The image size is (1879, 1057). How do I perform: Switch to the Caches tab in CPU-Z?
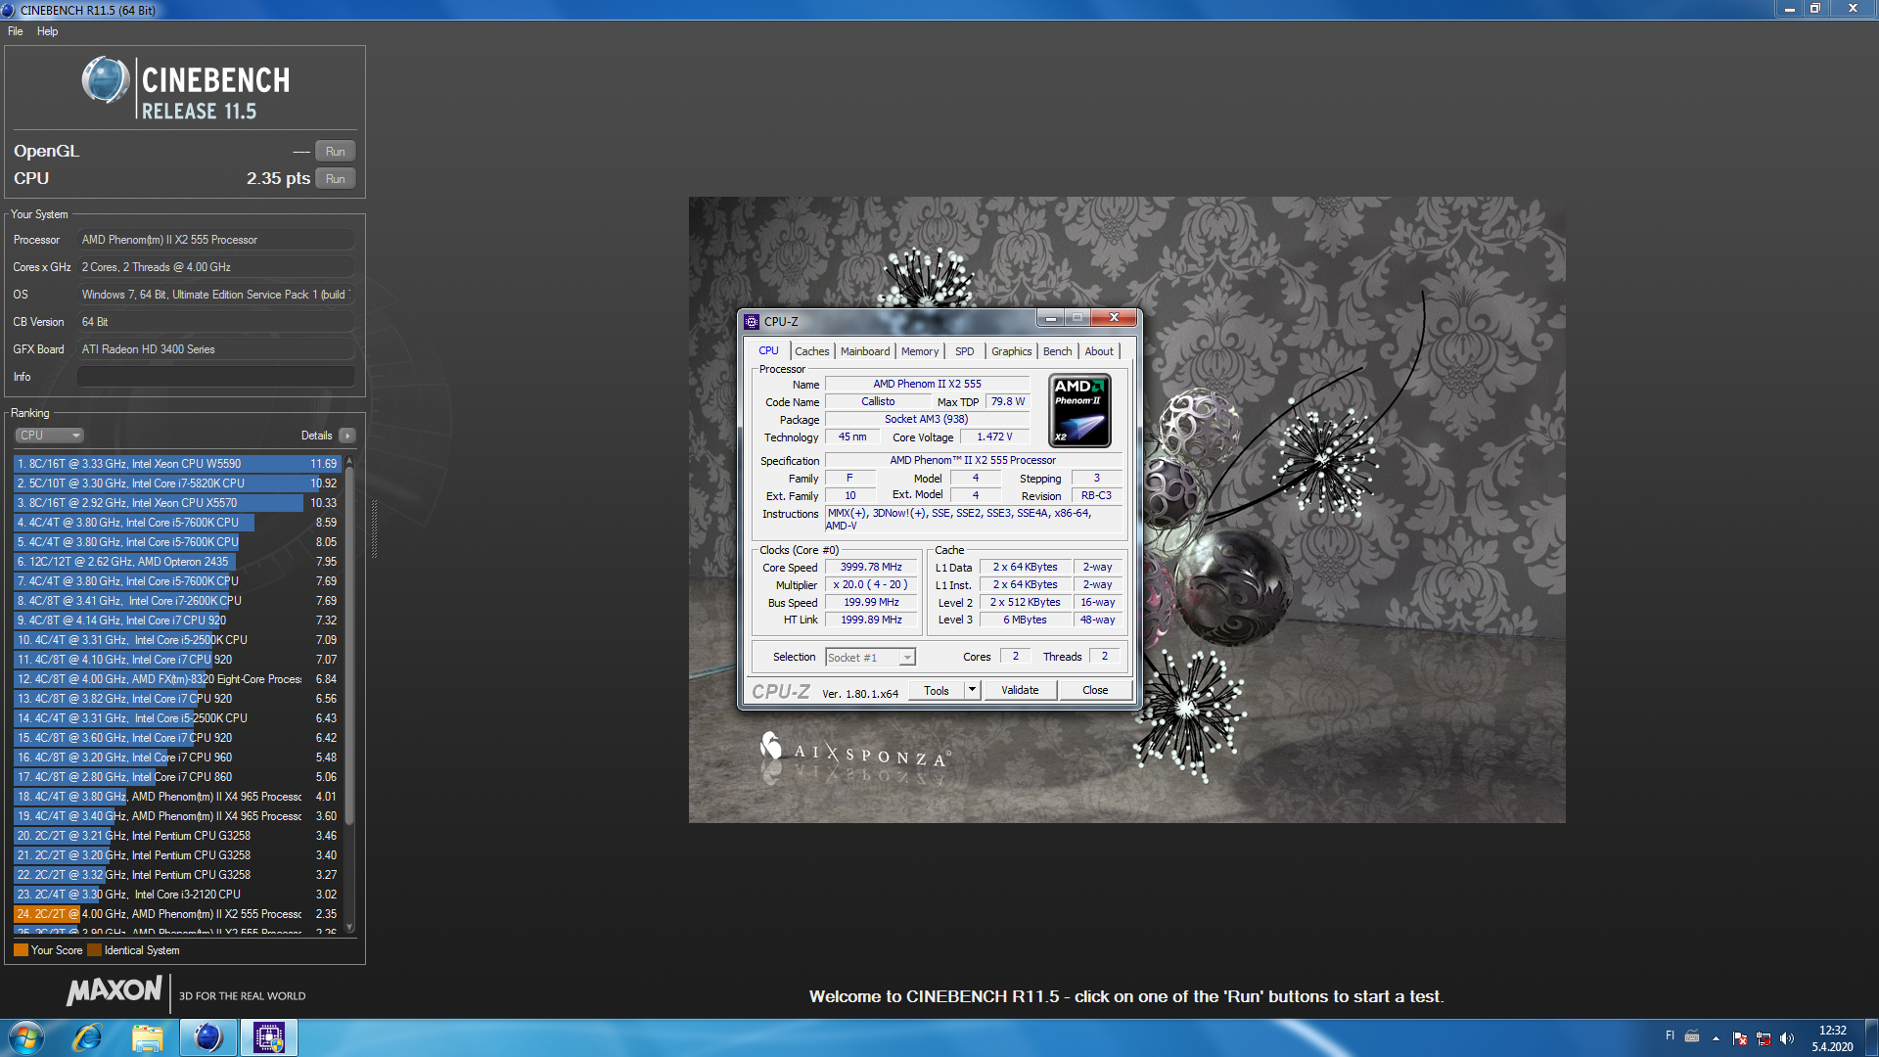[811, 351]
